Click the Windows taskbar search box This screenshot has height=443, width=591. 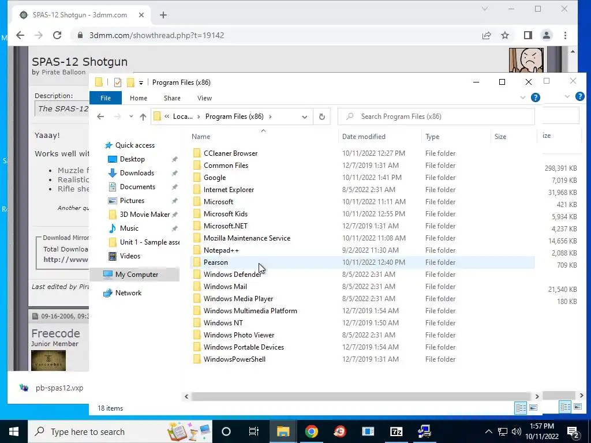coord(120,431)
